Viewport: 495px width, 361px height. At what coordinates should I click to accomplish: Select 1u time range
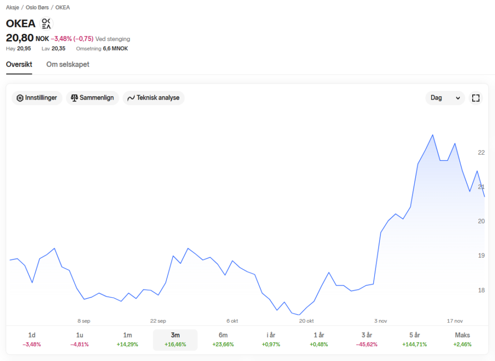(x=80, y=339)
